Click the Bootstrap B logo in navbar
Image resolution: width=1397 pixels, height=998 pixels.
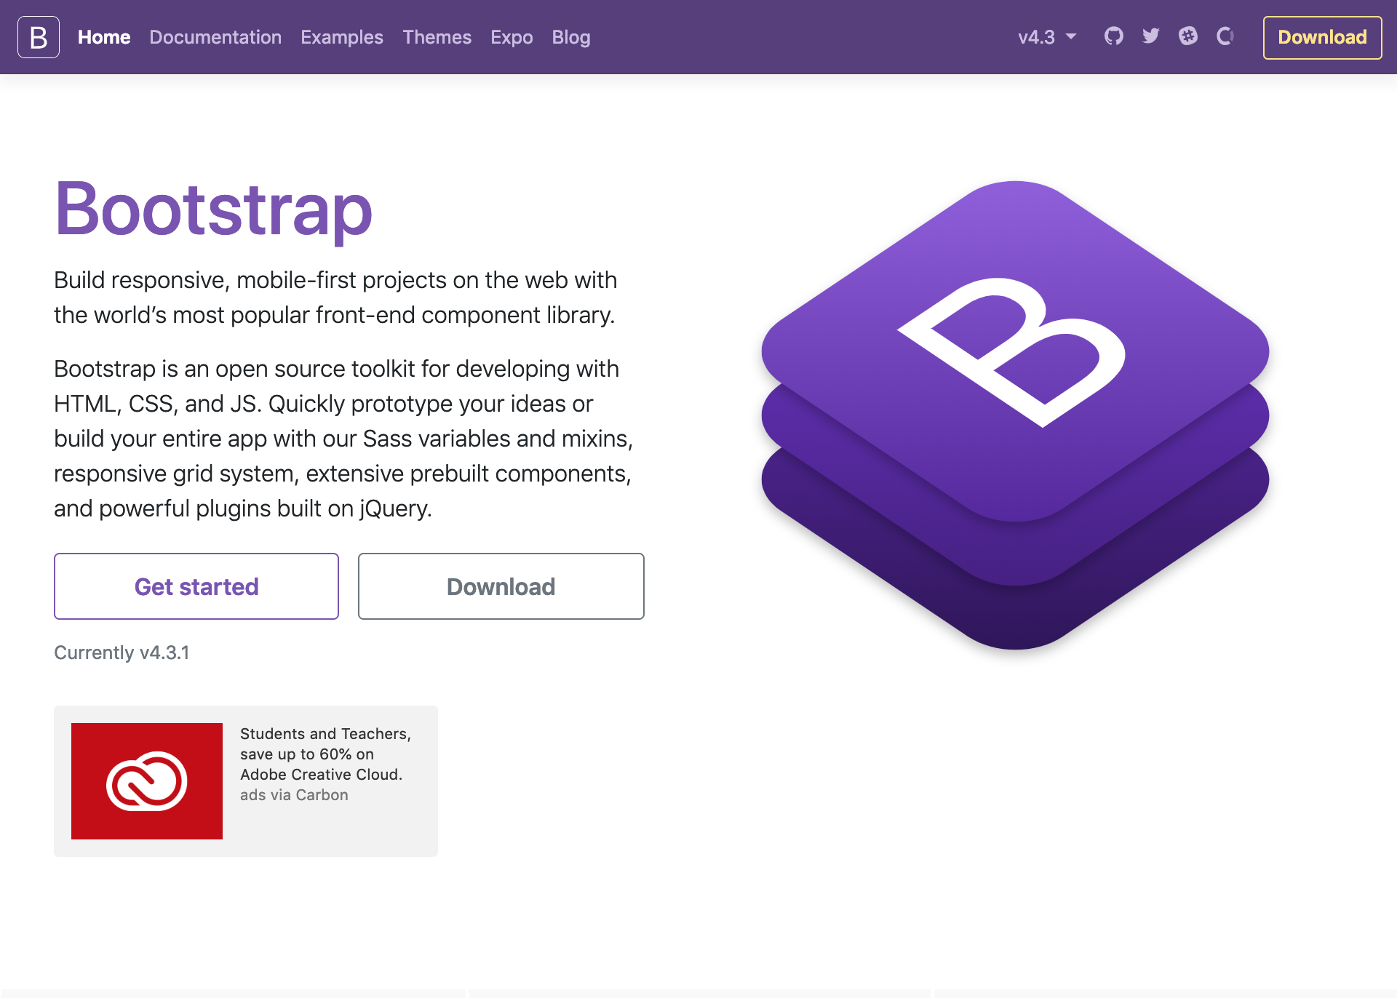click(x=39, y=37)
